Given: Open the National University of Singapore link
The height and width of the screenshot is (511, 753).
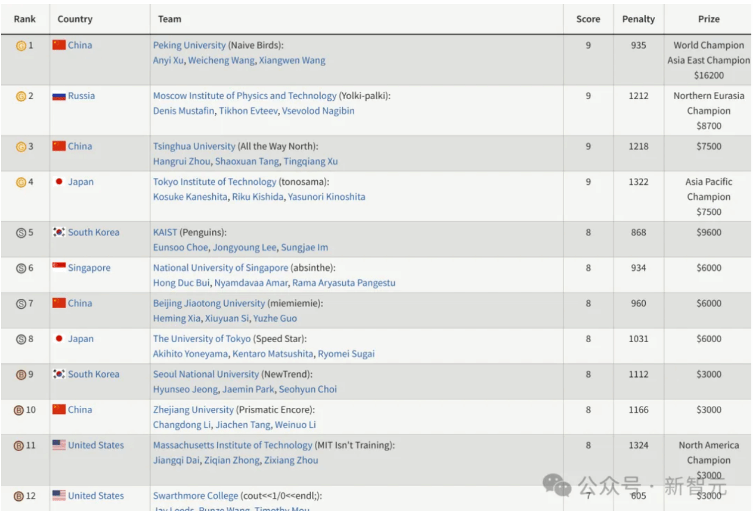Looking at the screenshot, I should [x=220, y=267].
